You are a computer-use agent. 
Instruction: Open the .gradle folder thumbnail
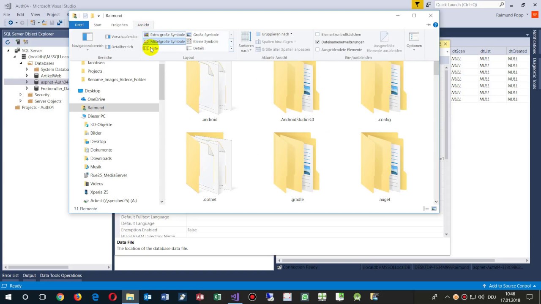coord(297,163)
